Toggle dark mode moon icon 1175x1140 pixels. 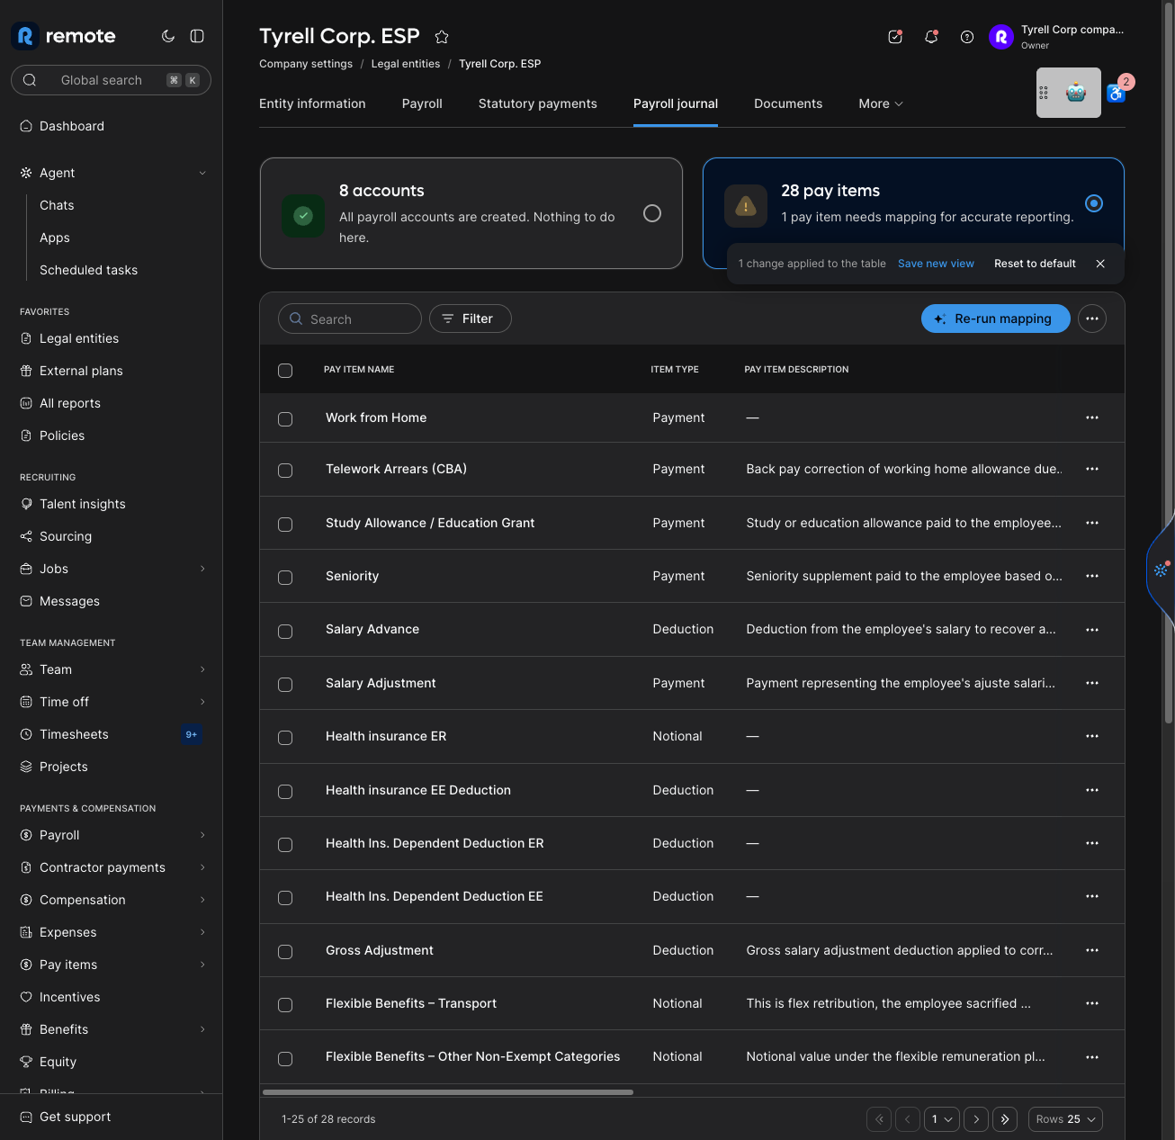168,36
